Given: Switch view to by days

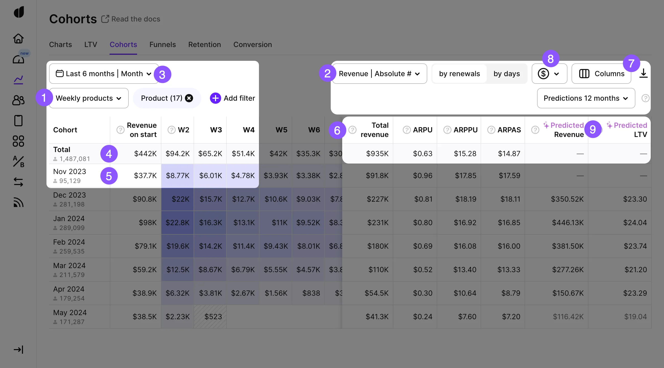Looking at the screenshot, I should point(506,74).
